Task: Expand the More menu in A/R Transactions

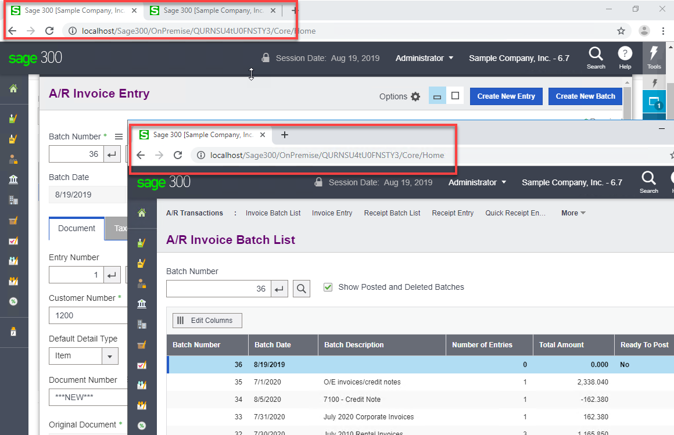Action: point(573,213)
